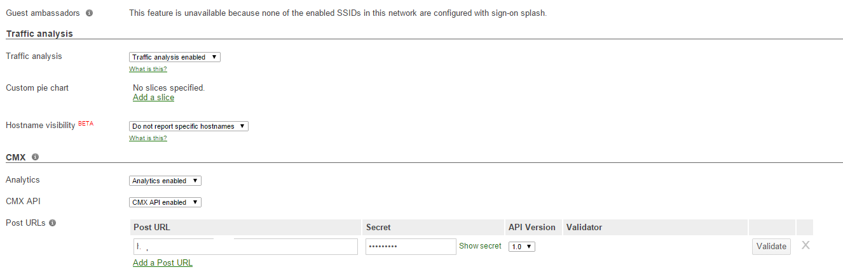Open What is this under Traffic analysis
The height and width of the screenshot is (279, 843).
[147, 69]
